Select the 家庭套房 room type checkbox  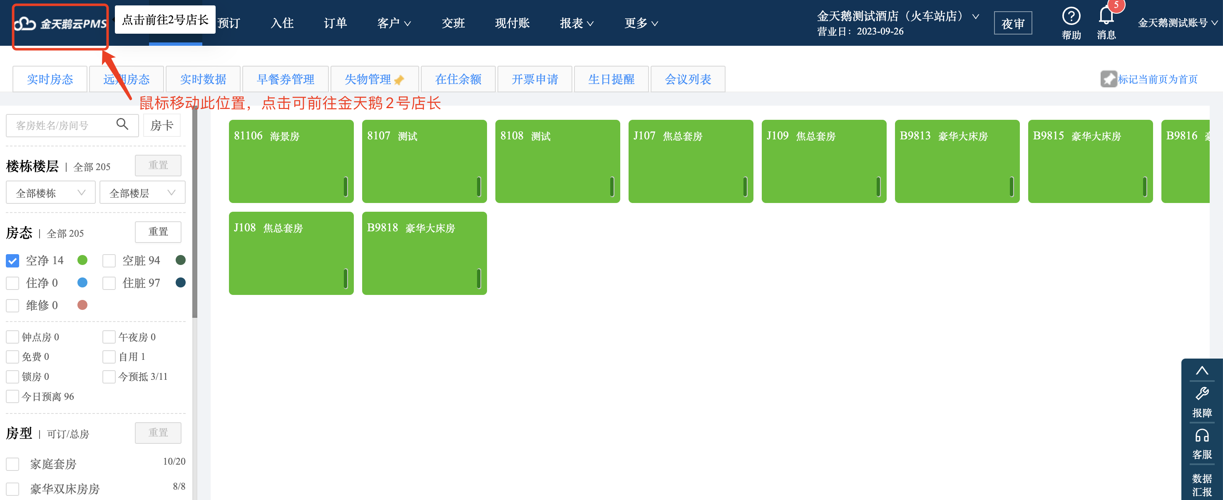pos(12,463)
